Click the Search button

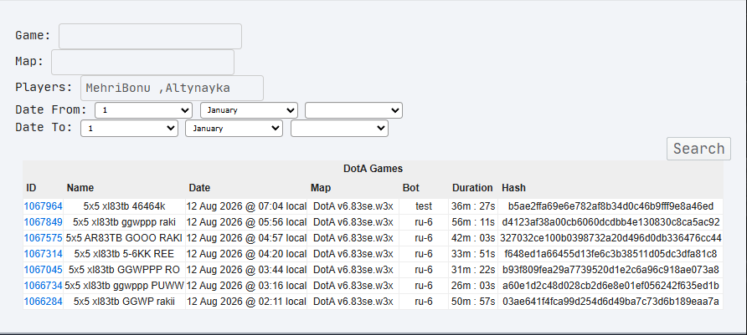(698, 149)
